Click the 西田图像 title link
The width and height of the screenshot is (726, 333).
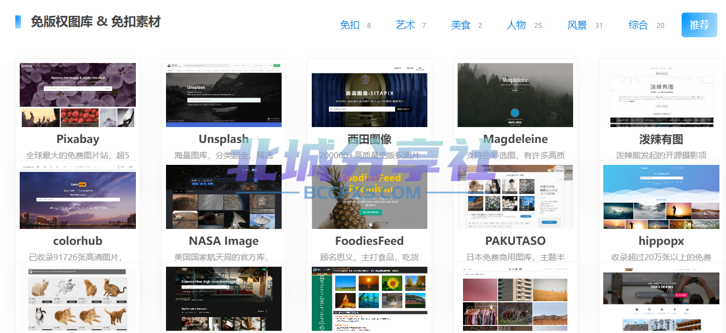(369, 139)
